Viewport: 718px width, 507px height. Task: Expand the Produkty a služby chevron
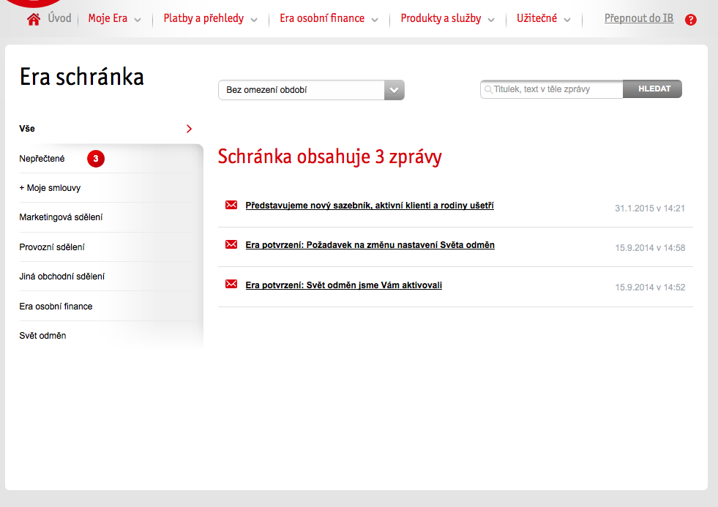(491, 20)
